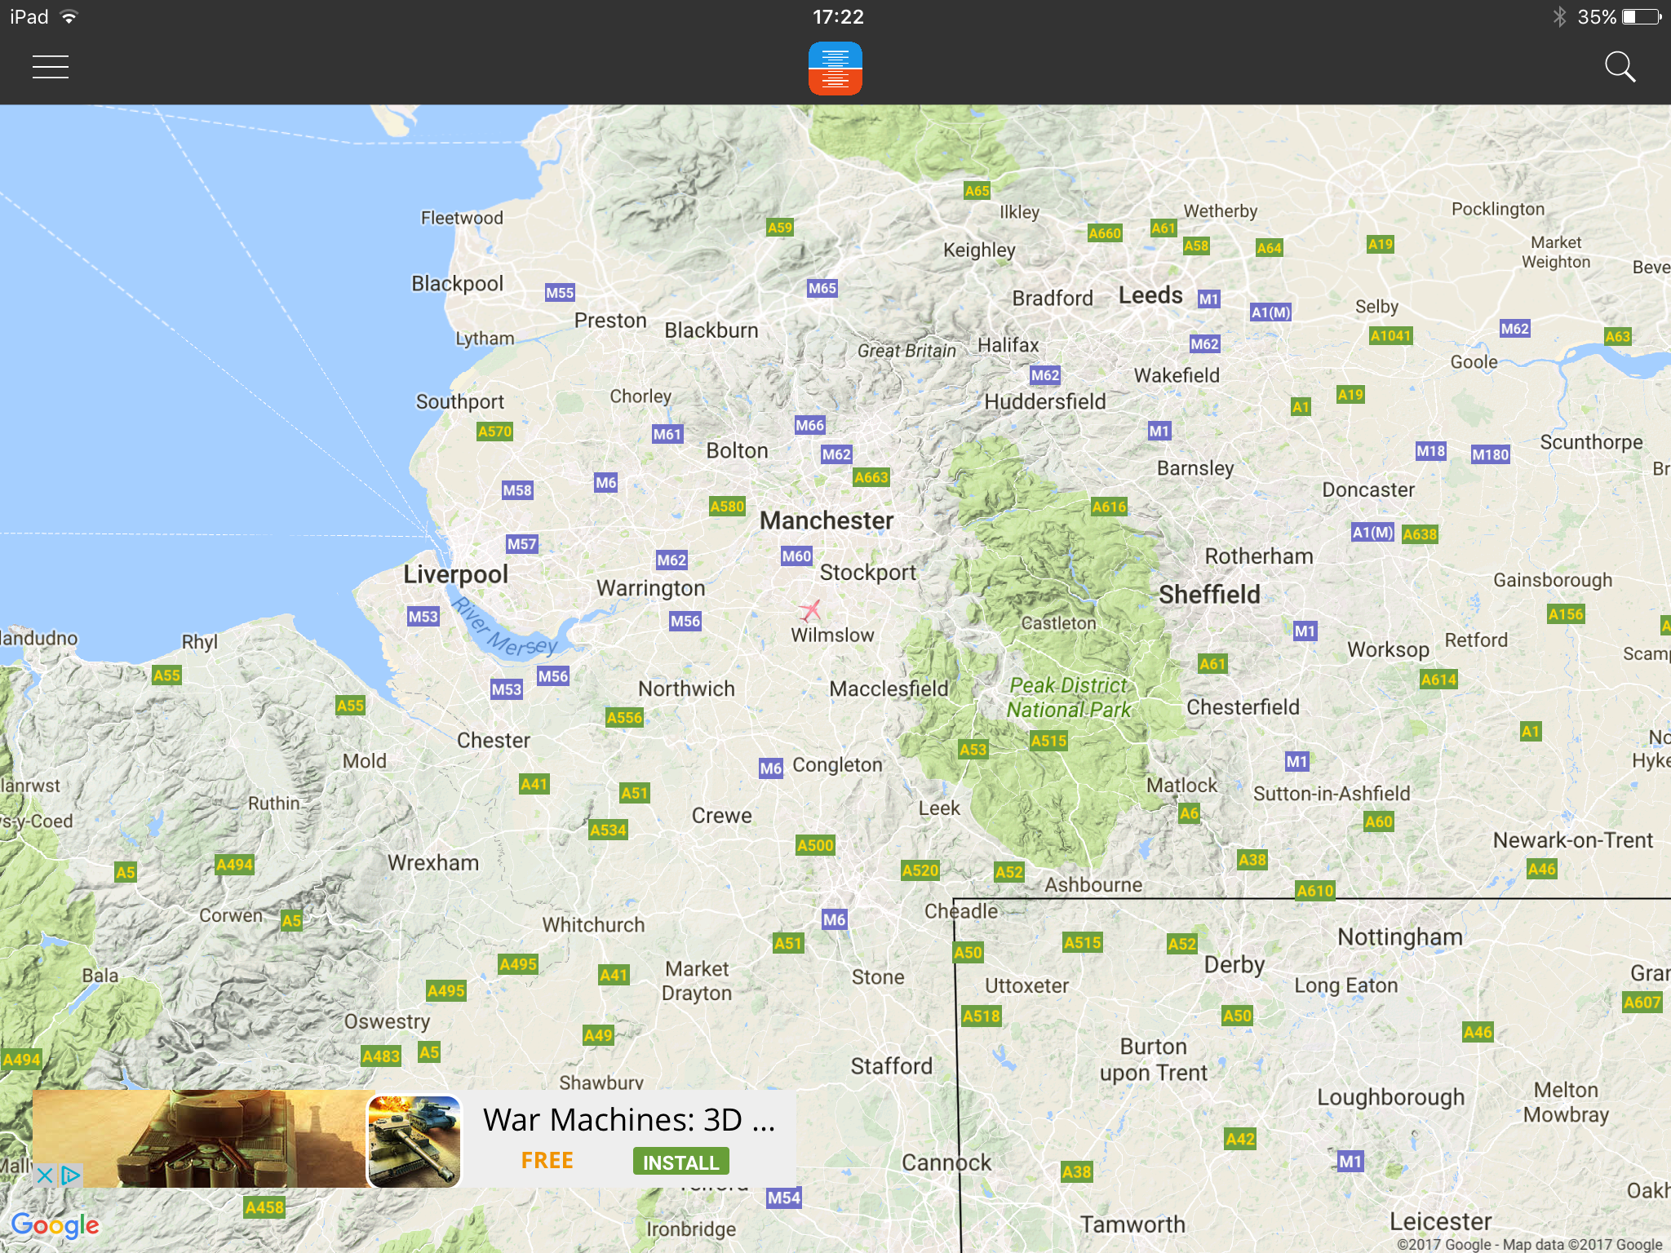
Task: Tap the Leeds city label
Action: tap(1150, 295)
